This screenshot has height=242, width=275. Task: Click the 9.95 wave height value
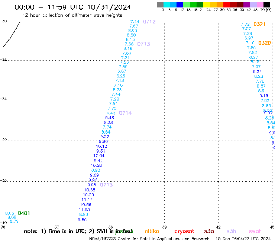(92, 185)
